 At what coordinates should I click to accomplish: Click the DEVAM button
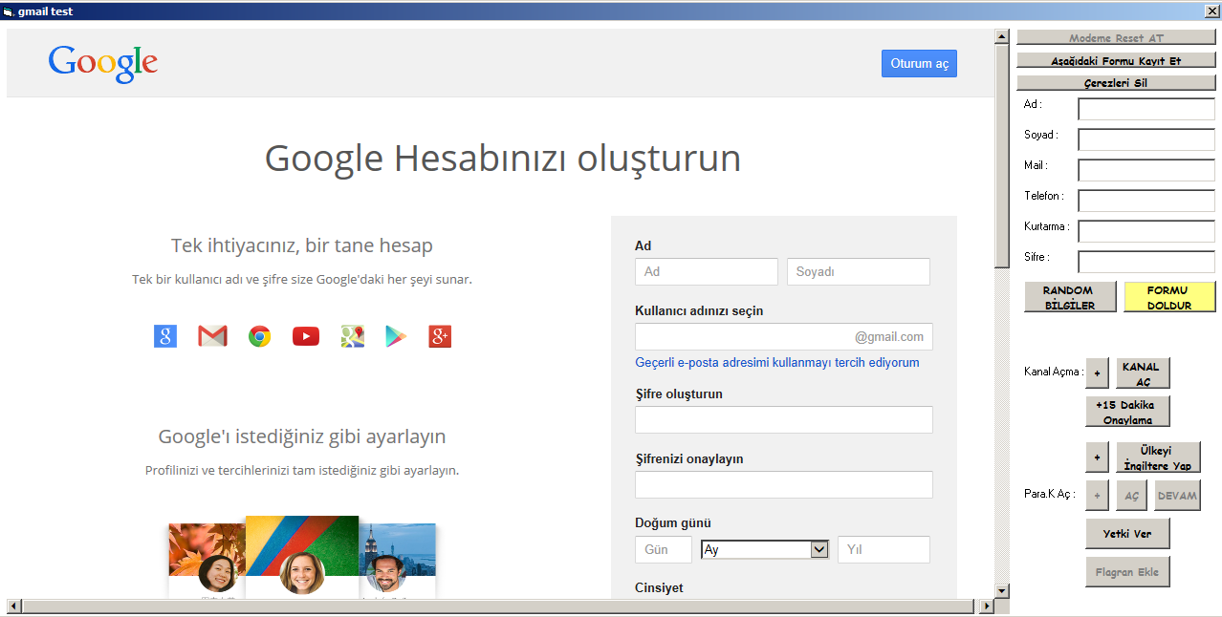[x=1177, y=496]
